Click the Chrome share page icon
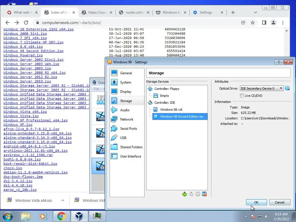This screenshot has height=222, width=296. pyautogui.click(x=243, y=23)
